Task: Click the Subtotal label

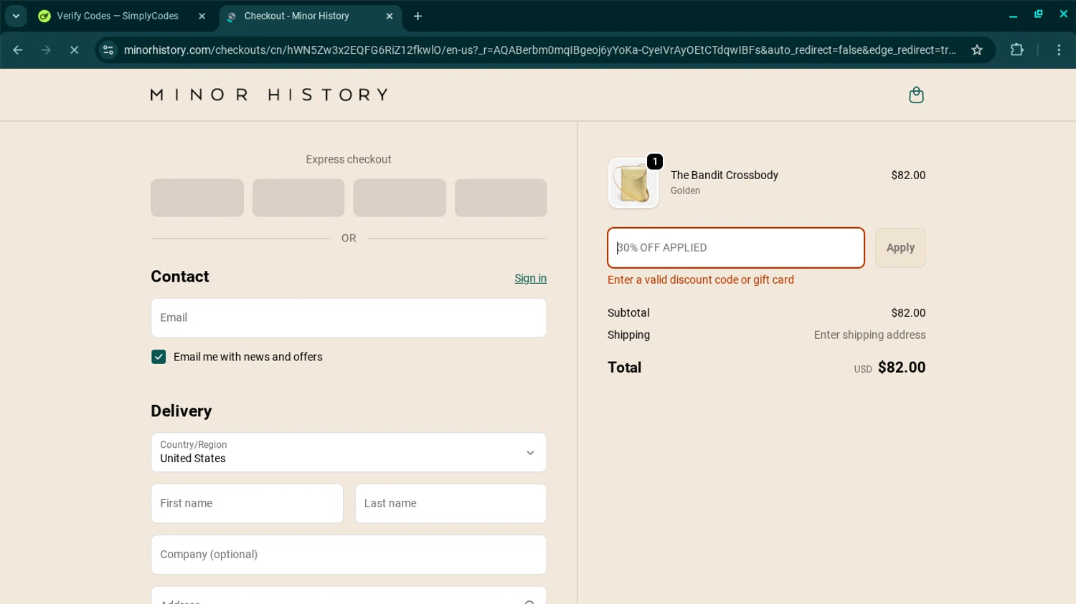Action: [628, 313]
